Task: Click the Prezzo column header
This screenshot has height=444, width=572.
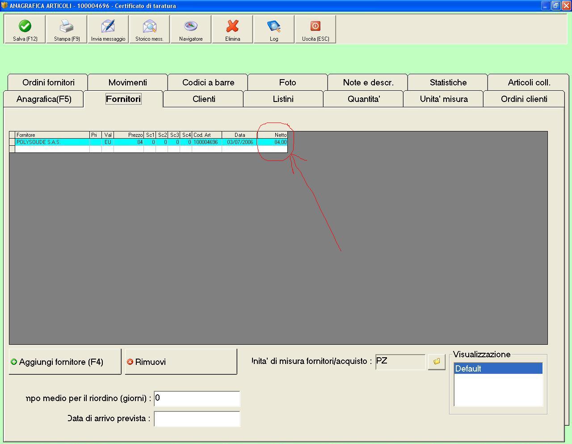Action: click(129, 135)
